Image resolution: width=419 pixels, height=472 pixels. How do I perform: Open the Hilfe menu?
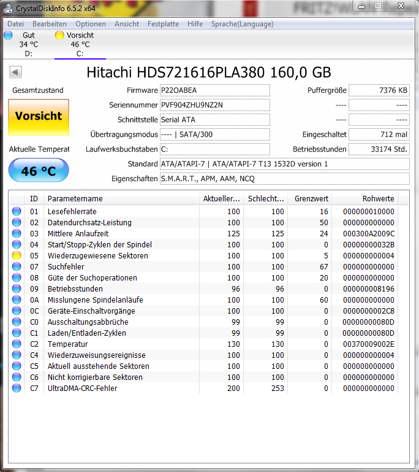pos(195,24)
